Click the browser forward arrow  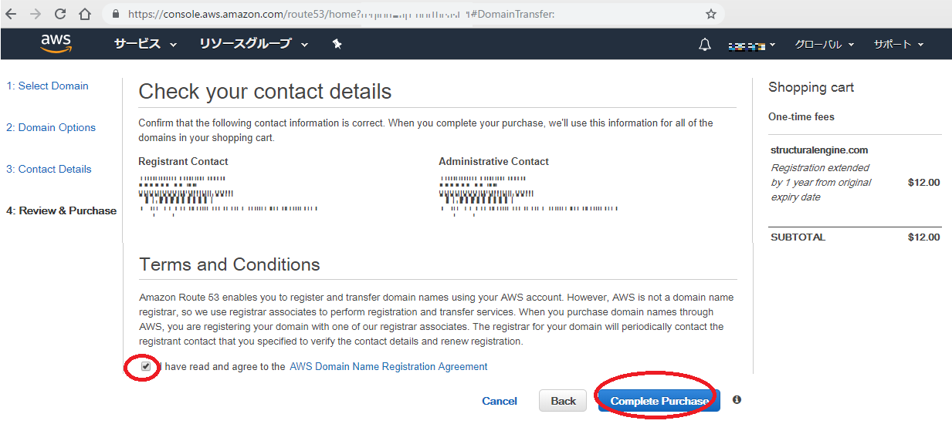tap(36, 14)
